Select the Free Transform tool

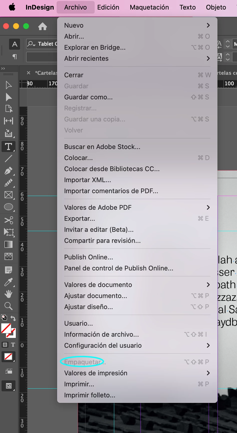pos(9,232)
